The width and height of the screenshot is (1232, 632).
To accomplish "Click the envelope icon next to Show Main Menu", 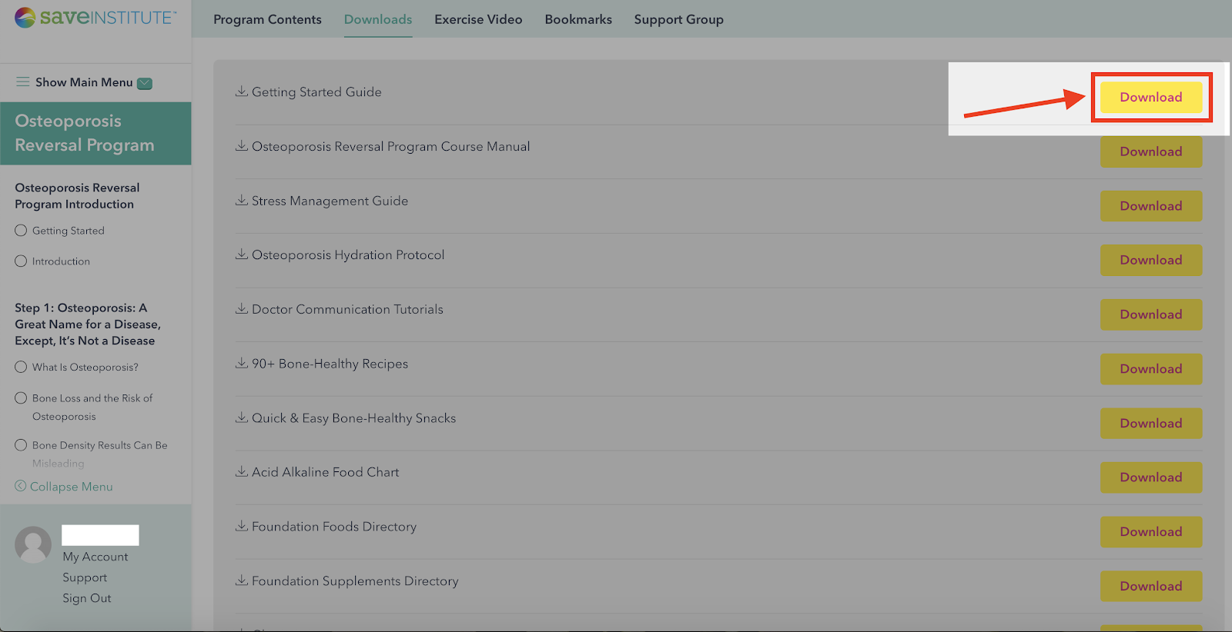I will pos(145,83).
